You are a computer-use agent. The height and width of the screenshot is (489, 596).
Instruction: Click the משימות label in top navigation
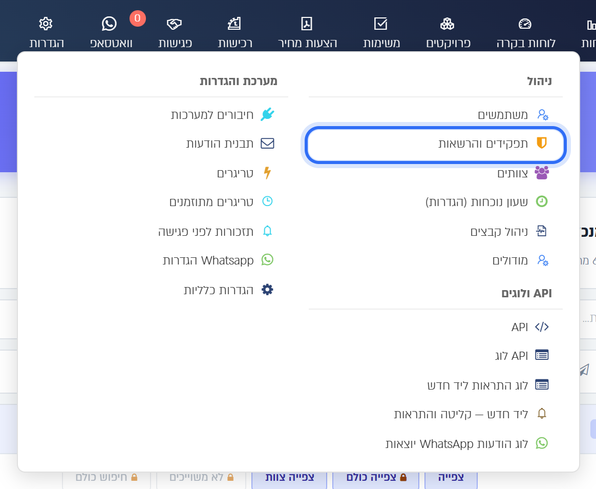(x=381, y=43)
